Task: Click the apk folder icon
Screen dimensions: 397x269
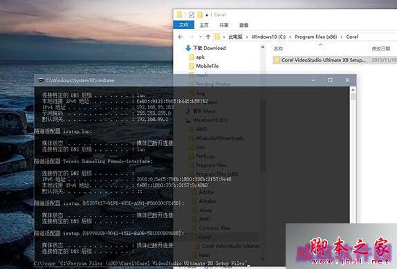Action: tap(192, 57)
